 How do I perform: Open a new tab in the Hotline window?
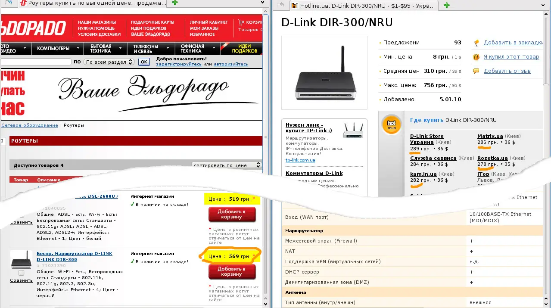coord(447,6)
